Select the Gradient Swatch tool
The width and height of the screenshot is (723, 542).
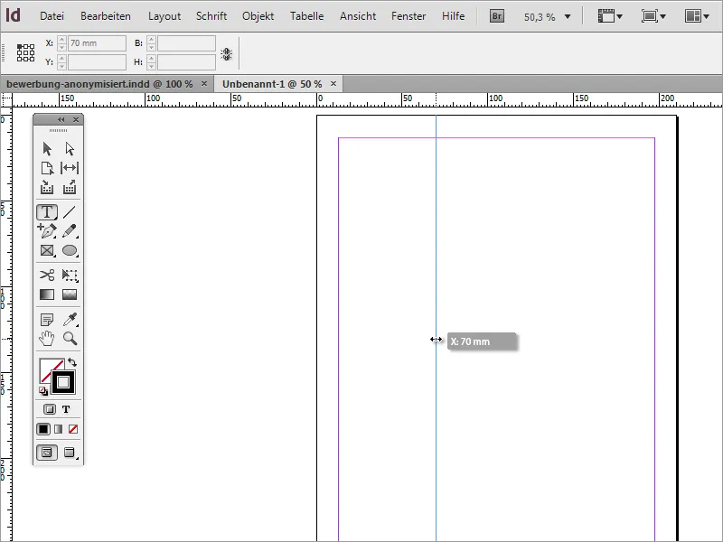tap(47, 294)
